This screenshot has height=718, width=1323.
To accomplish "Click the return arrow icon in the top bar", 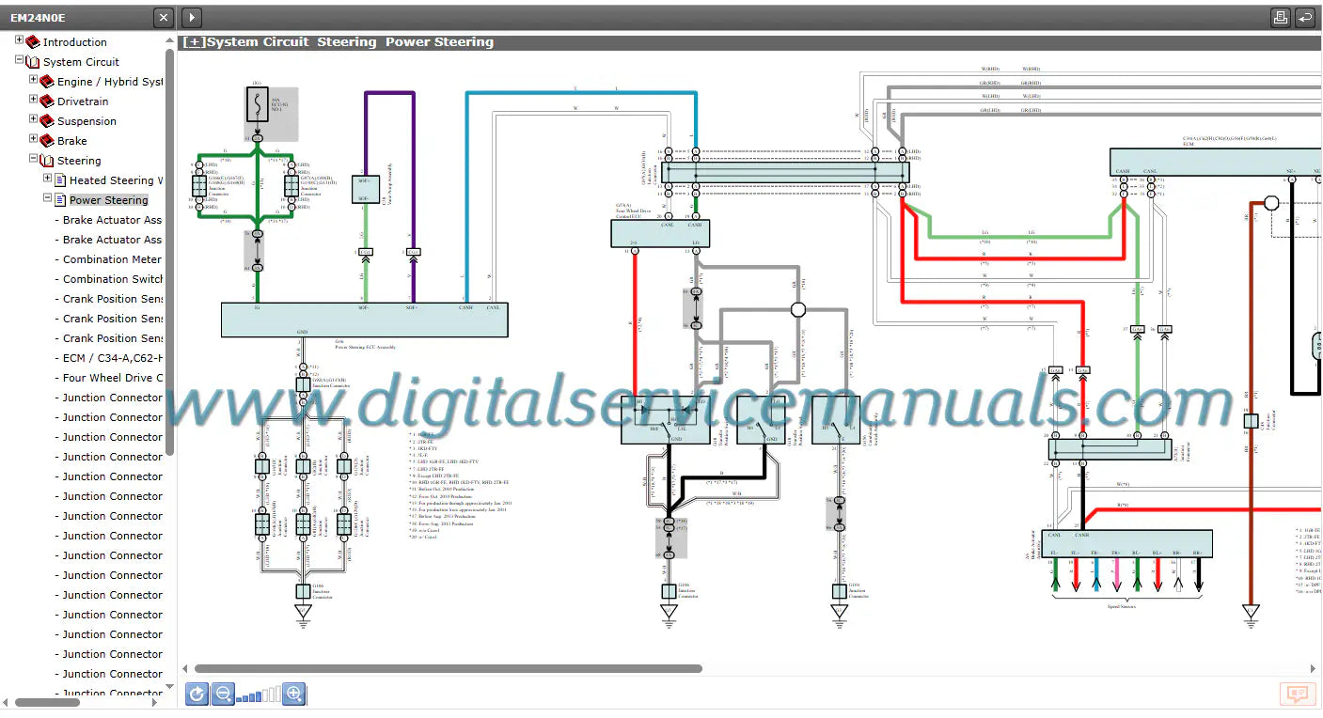I will (1304, 17).
